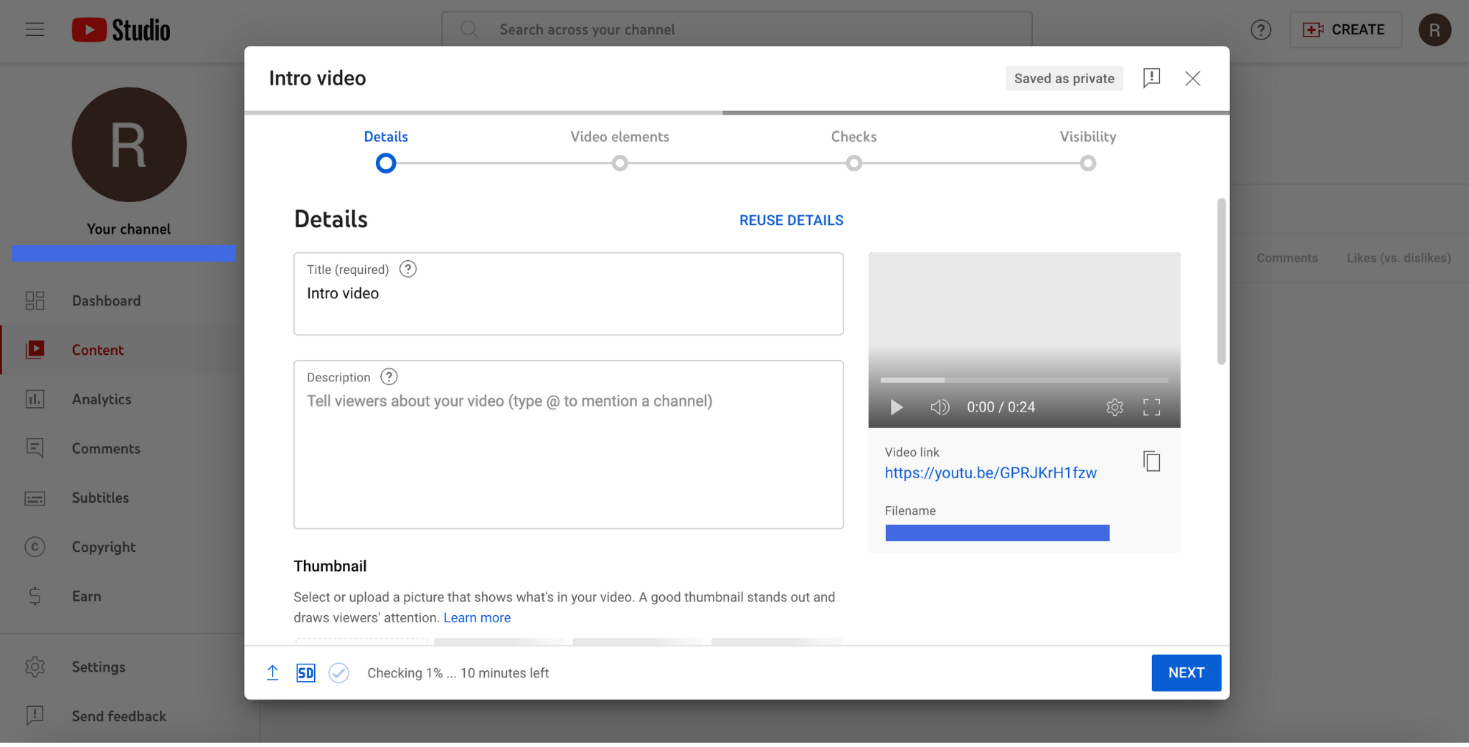
Task: Click the video preview progress bar
Action: pyautogui.click(x=1024, y=380)
